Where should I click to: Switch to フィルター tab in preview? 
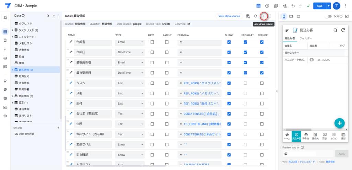point(306,38)
